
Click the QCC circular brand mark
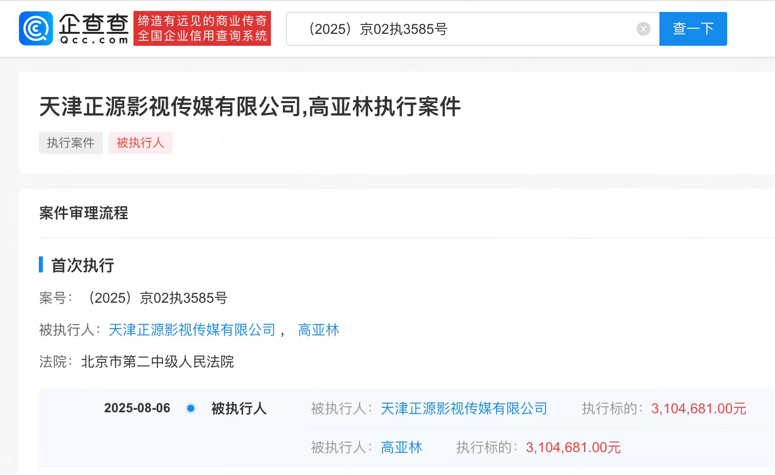coord(35,28)
